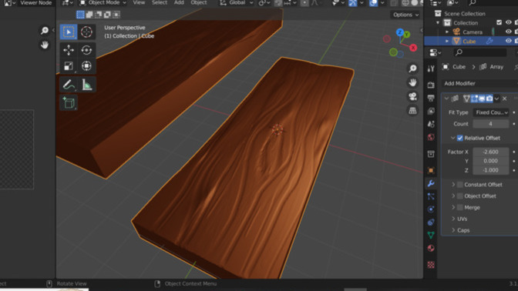This screenshot has width=518, height=291.
Task: Click the Factor X field
Action: (491, 152)
